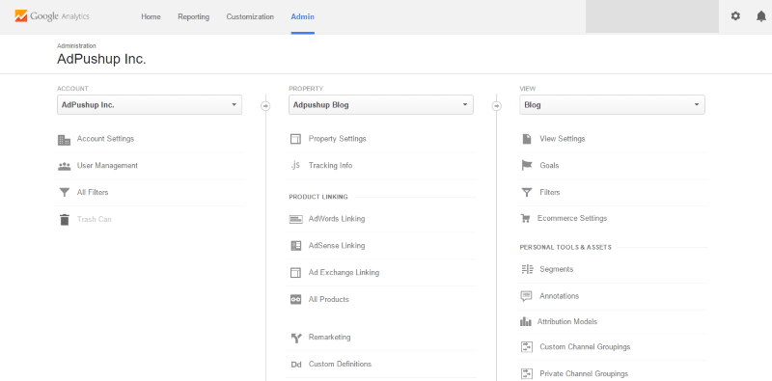Open the Property Settings link
772x381 pixels.
pos(337,139)
